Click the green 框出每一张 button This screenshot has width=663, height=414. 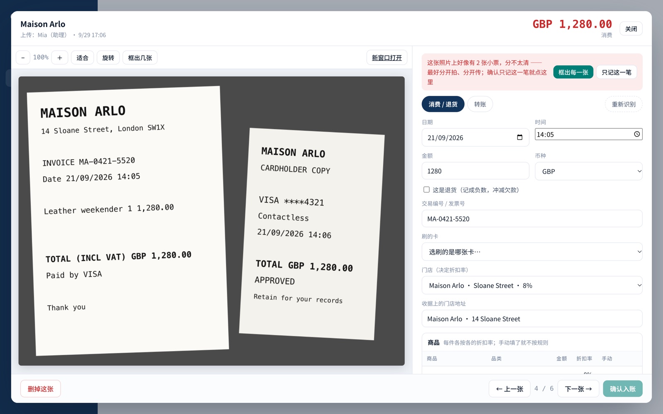(573, 72)
